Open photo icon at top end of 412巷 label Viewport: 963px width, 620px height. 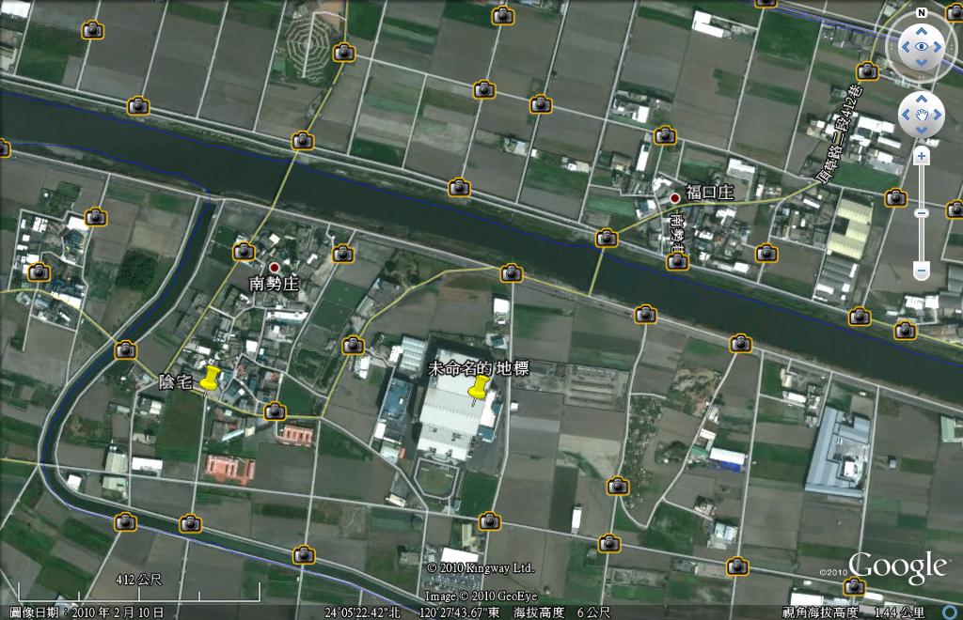coord(867,71)
